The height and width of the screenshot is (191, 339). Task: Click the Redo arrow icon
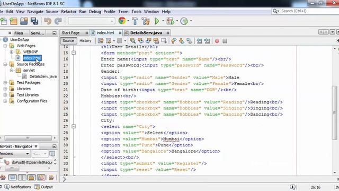(58, 21)
